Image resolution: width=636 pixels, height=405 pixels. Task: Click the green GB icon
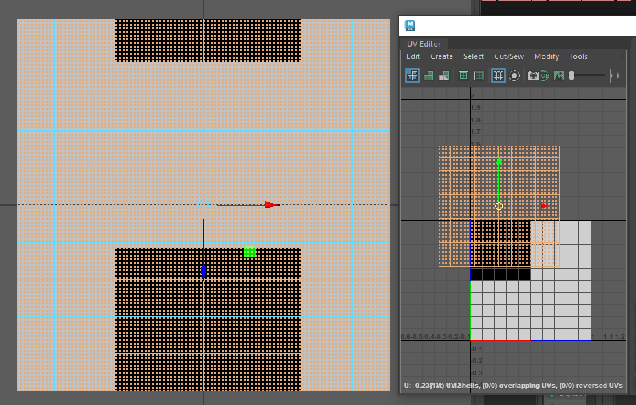point(545,76)
